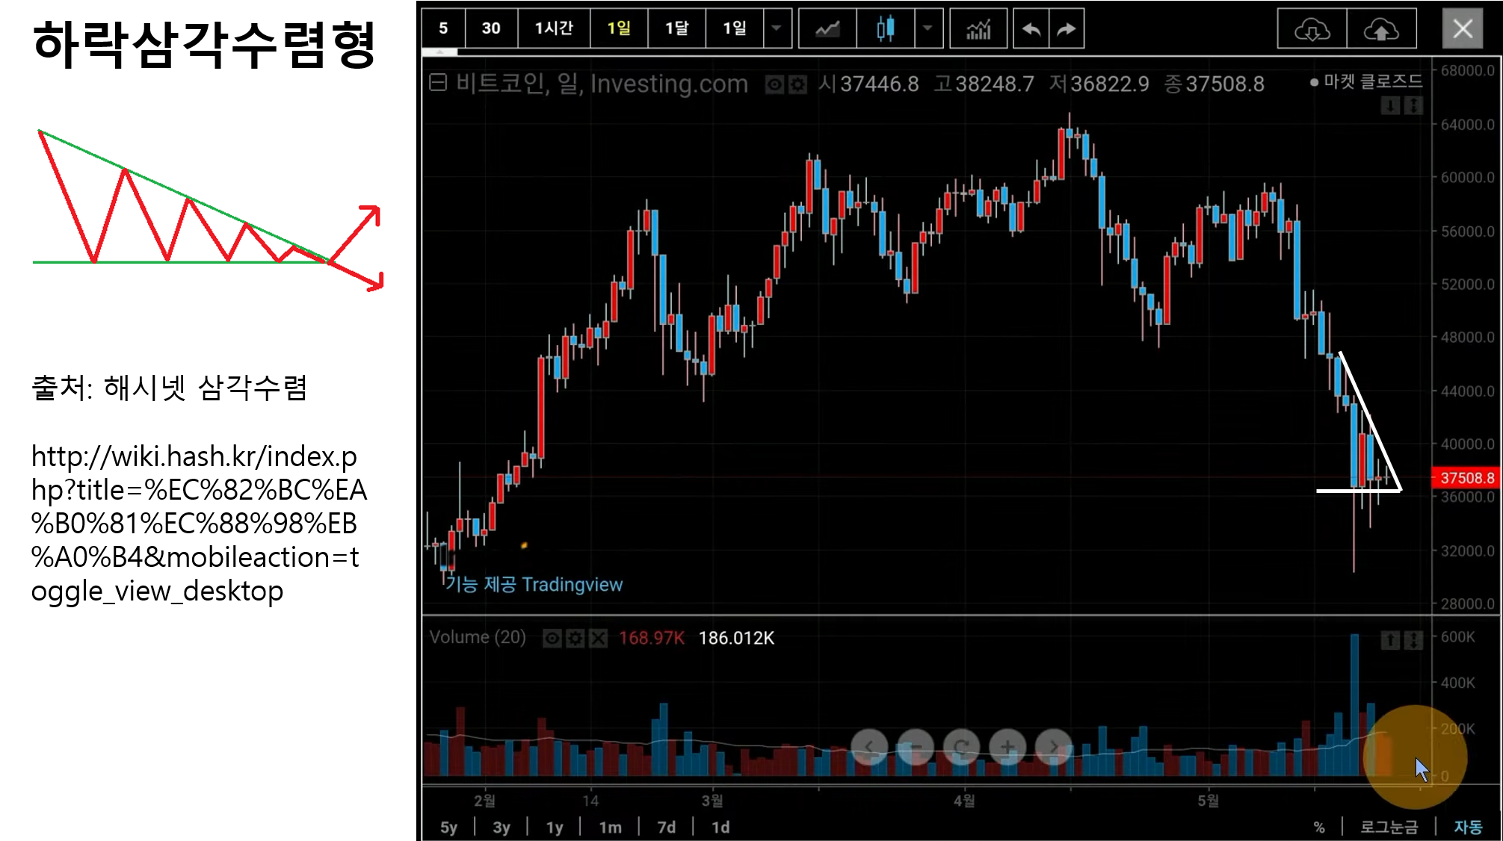1503x841 pixels.
Task: Open the indicators chart icon
Action: click(978, 29)
